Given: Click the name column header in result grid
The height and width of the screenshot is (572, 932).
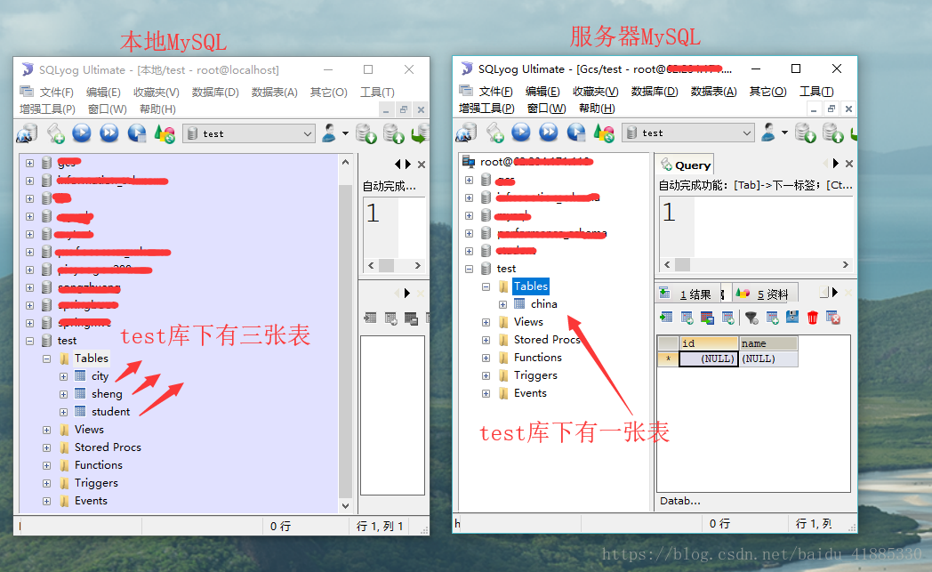Looking at the screenshot, I should [768, 343].
